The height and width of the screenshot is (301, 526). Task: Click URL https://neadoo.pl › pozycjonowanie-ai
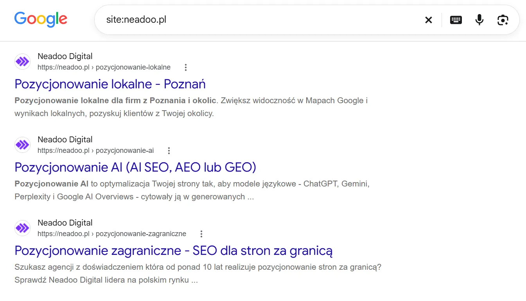(96, 150)
